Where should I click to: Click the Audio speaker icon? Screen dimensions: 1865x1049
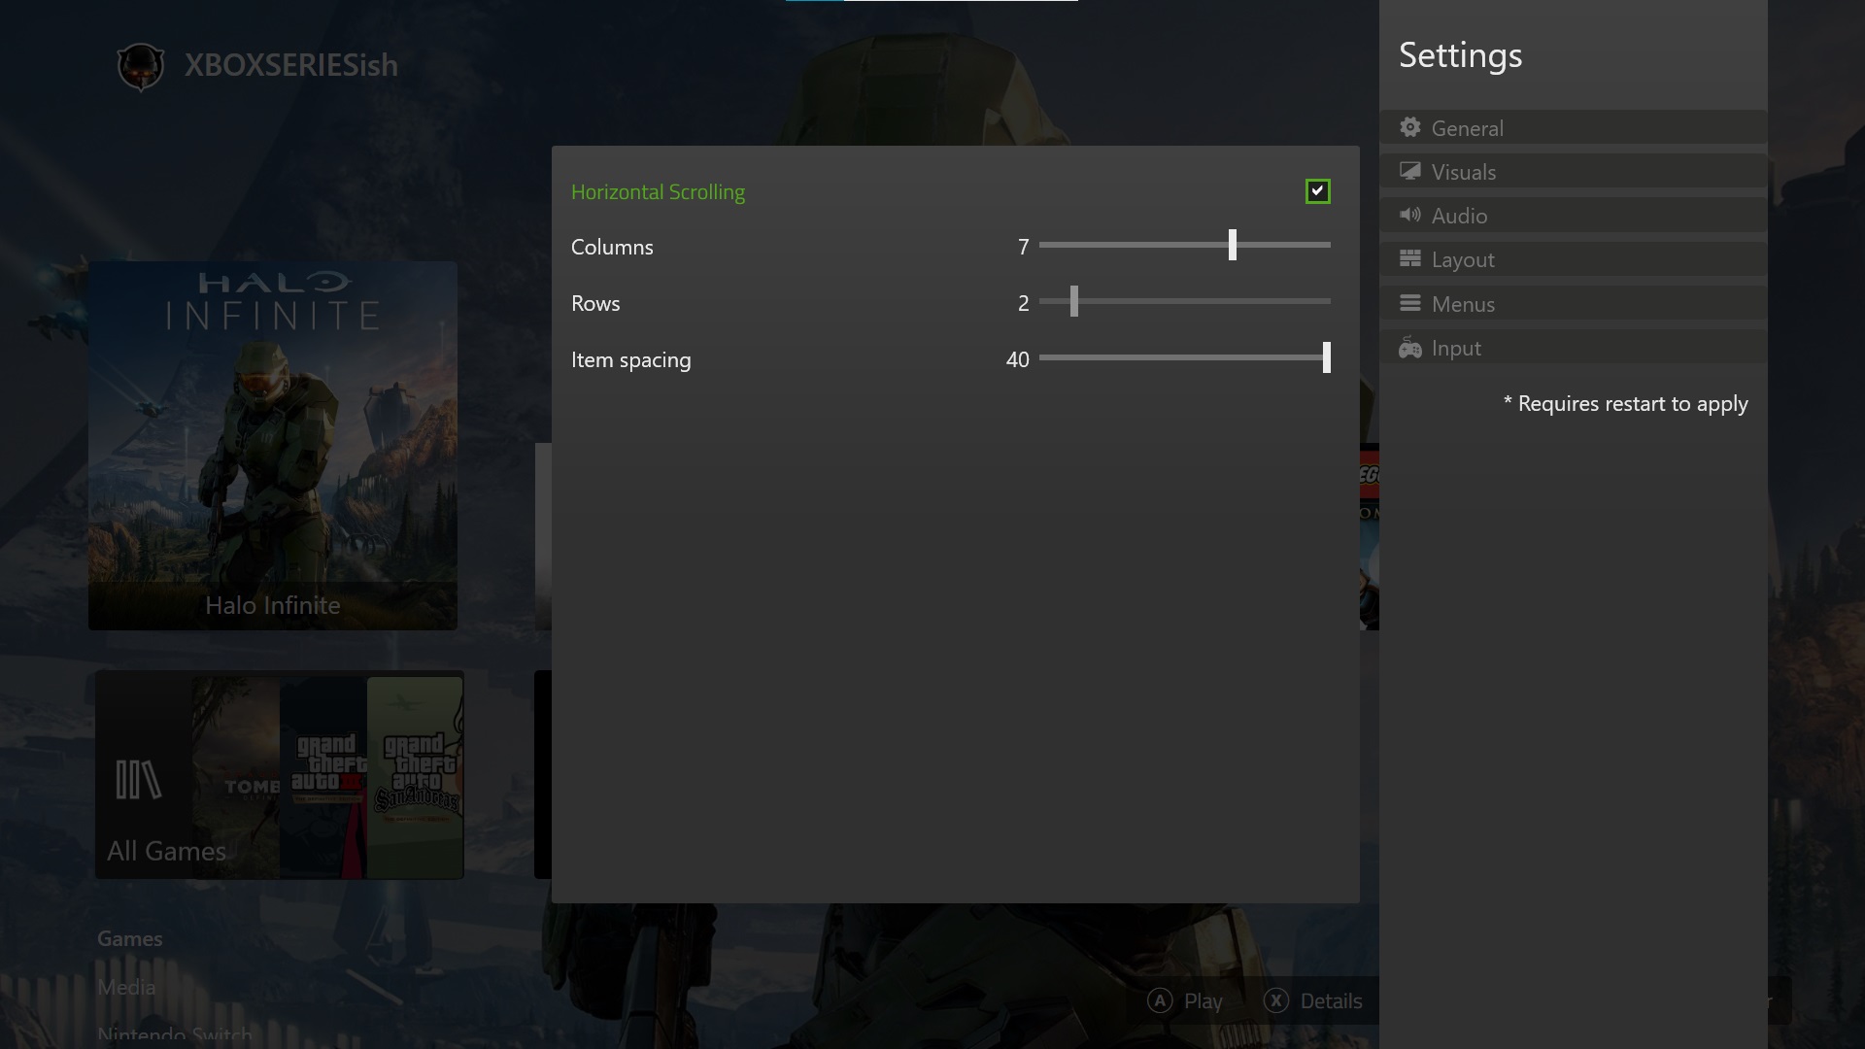[1410, 215]
